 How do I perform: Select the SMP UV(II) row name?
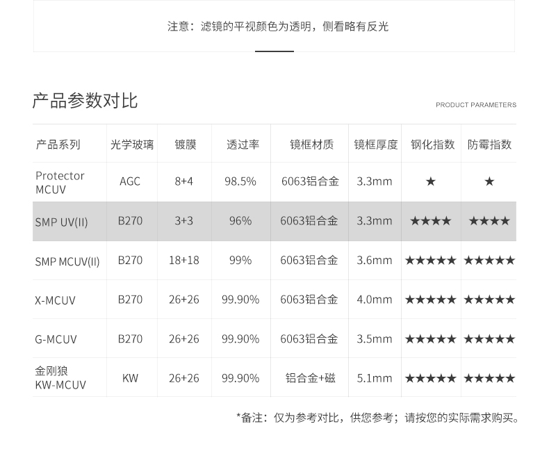[61, 222]
